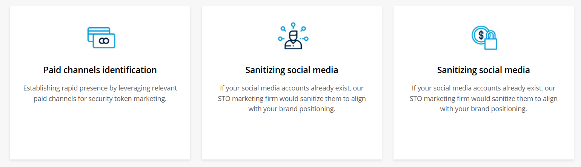581x167 pixels.
Task: Open the "Paid channels identification" heading
Action: 100,70
